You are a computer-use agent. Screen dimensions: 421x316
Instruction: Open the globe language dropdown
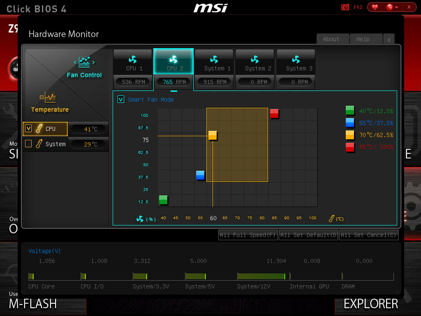[392, 7]
